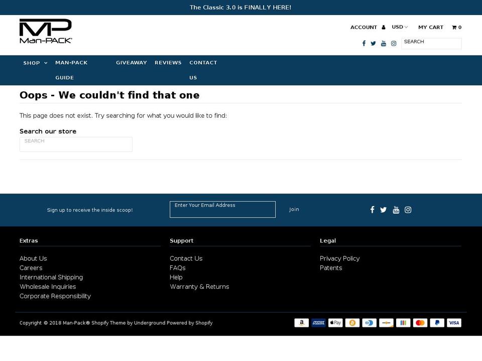Open the Patents footer link

tap(331, 268)
